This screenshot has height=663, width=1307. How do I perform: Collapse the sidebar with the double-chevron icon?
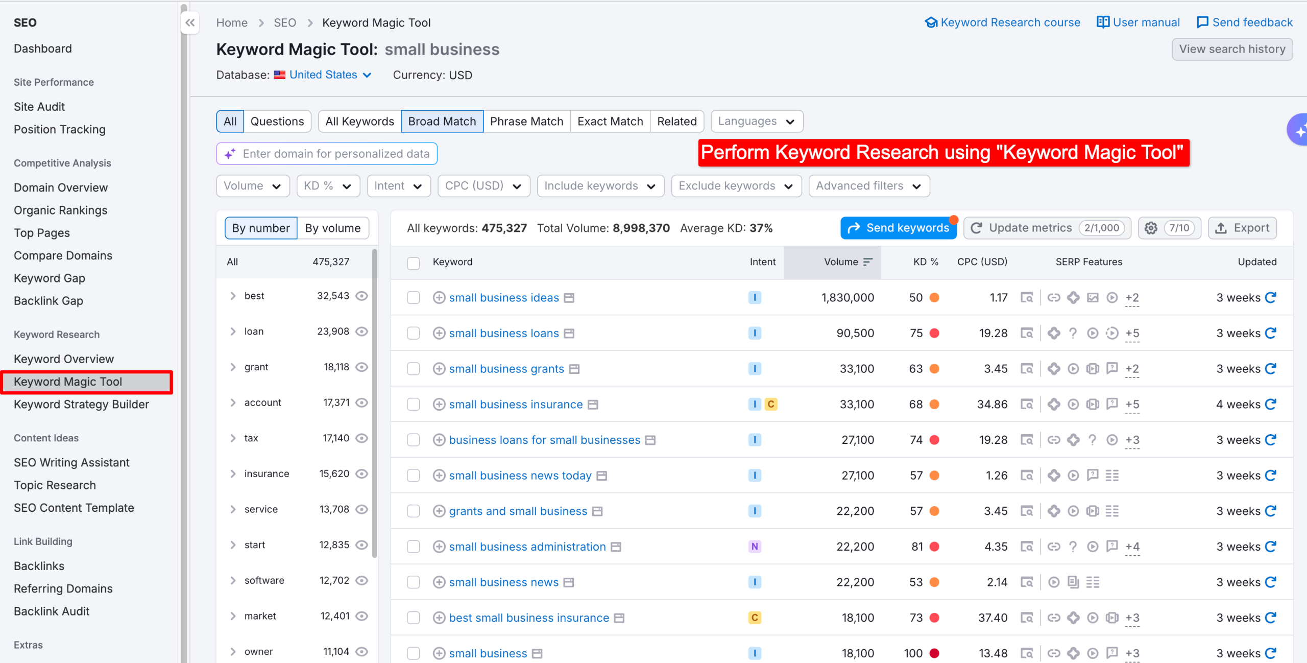point(189,22)
